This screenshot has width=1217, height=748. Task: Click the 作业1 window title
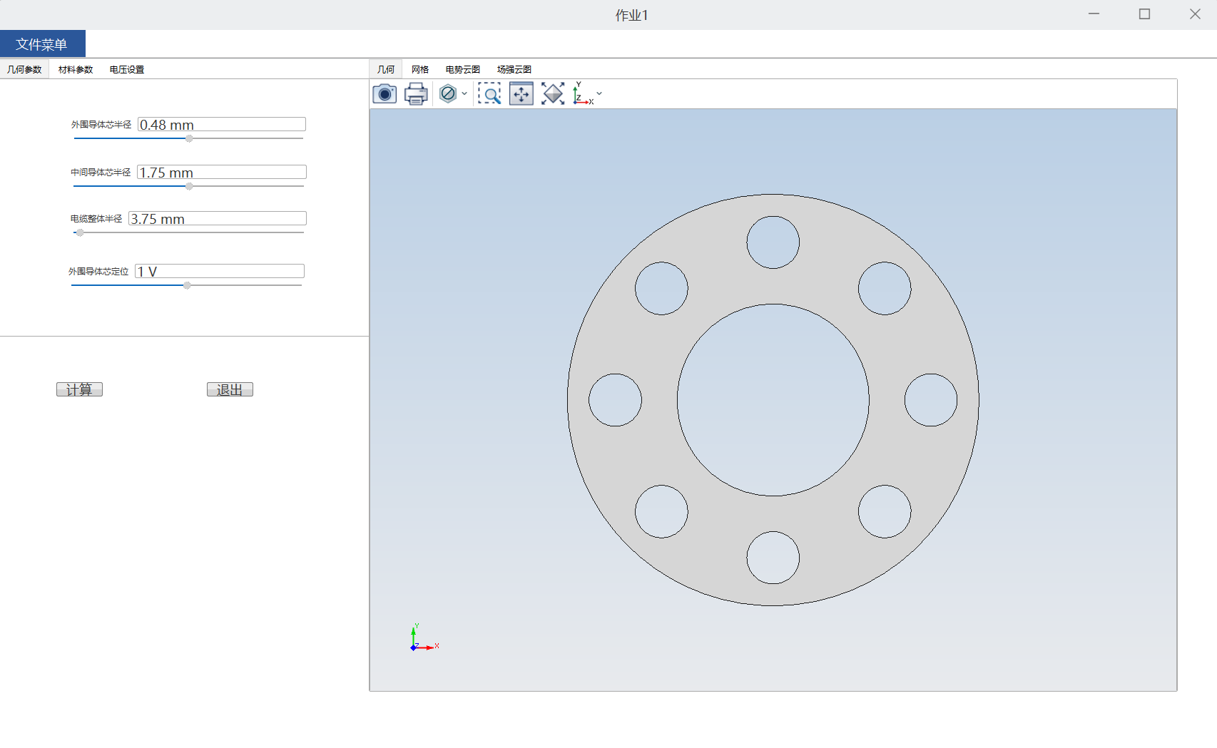[x=632, y=15]
